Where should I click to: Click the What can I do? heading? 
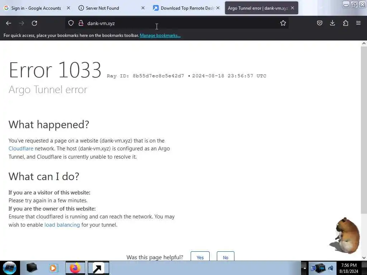click(x=44, y=176)
